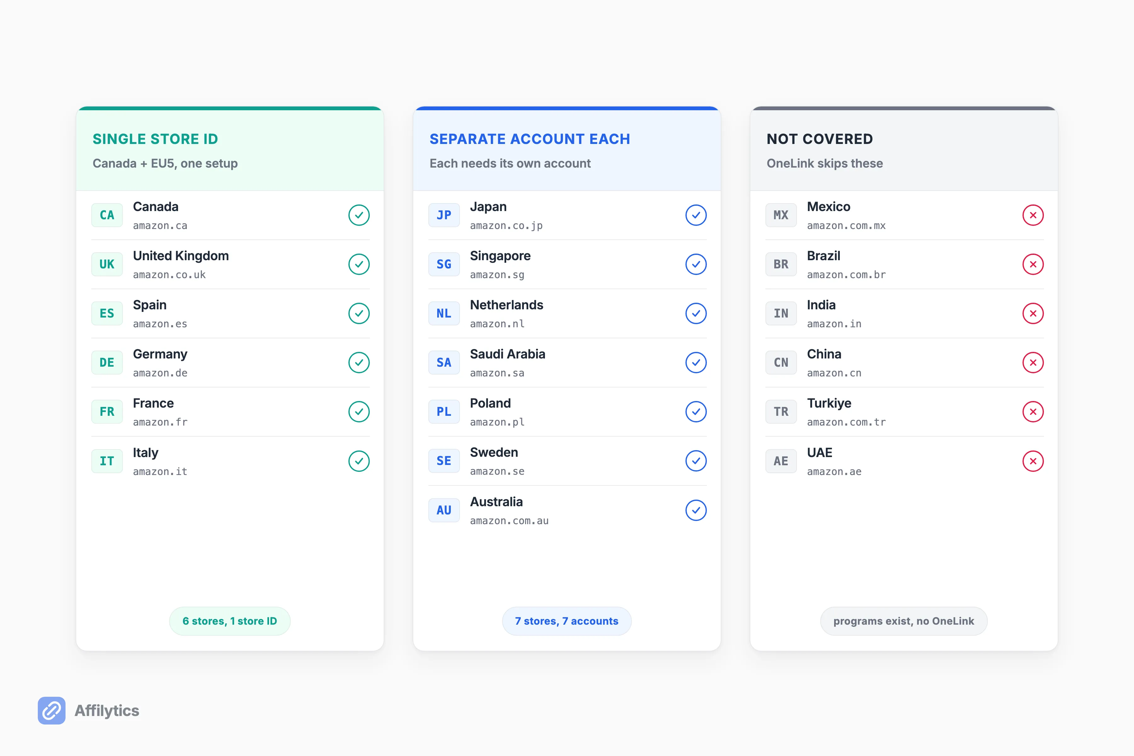Click 'OneLink skips these' subtitle
Image resolution: width=1134 pixels, height=756 pixels.
coord(825,163)
